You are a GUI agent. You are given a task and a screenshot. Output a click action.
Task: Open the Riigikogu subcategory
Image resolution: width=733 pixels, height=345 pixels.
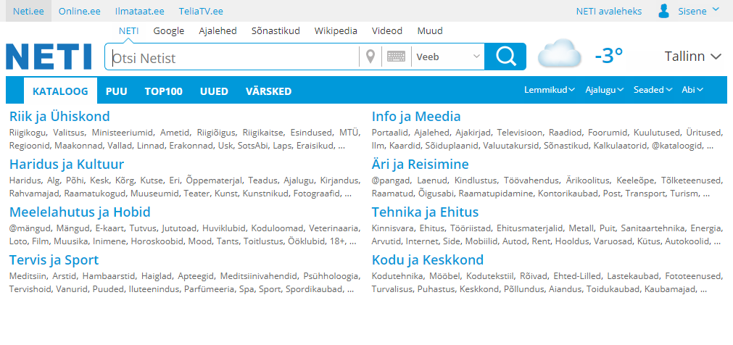[27, 133]
